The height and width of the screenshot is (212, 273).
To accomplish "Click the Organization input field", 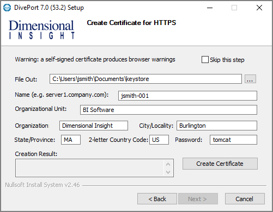I will tap(94, 126).
